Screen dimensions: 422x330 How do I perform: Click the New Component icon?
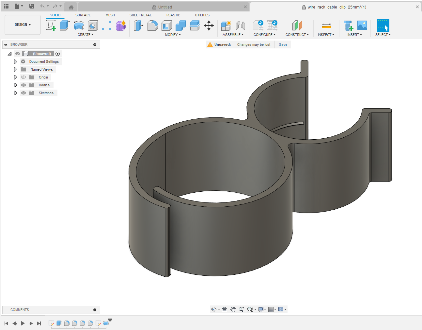[x=226, y=26]
